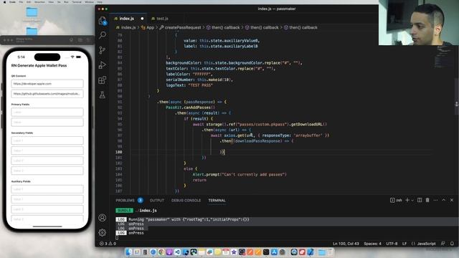Open the Source Control view
This screenshot has width=459, height=258.
pyautogui.click(x=102, y=50)
